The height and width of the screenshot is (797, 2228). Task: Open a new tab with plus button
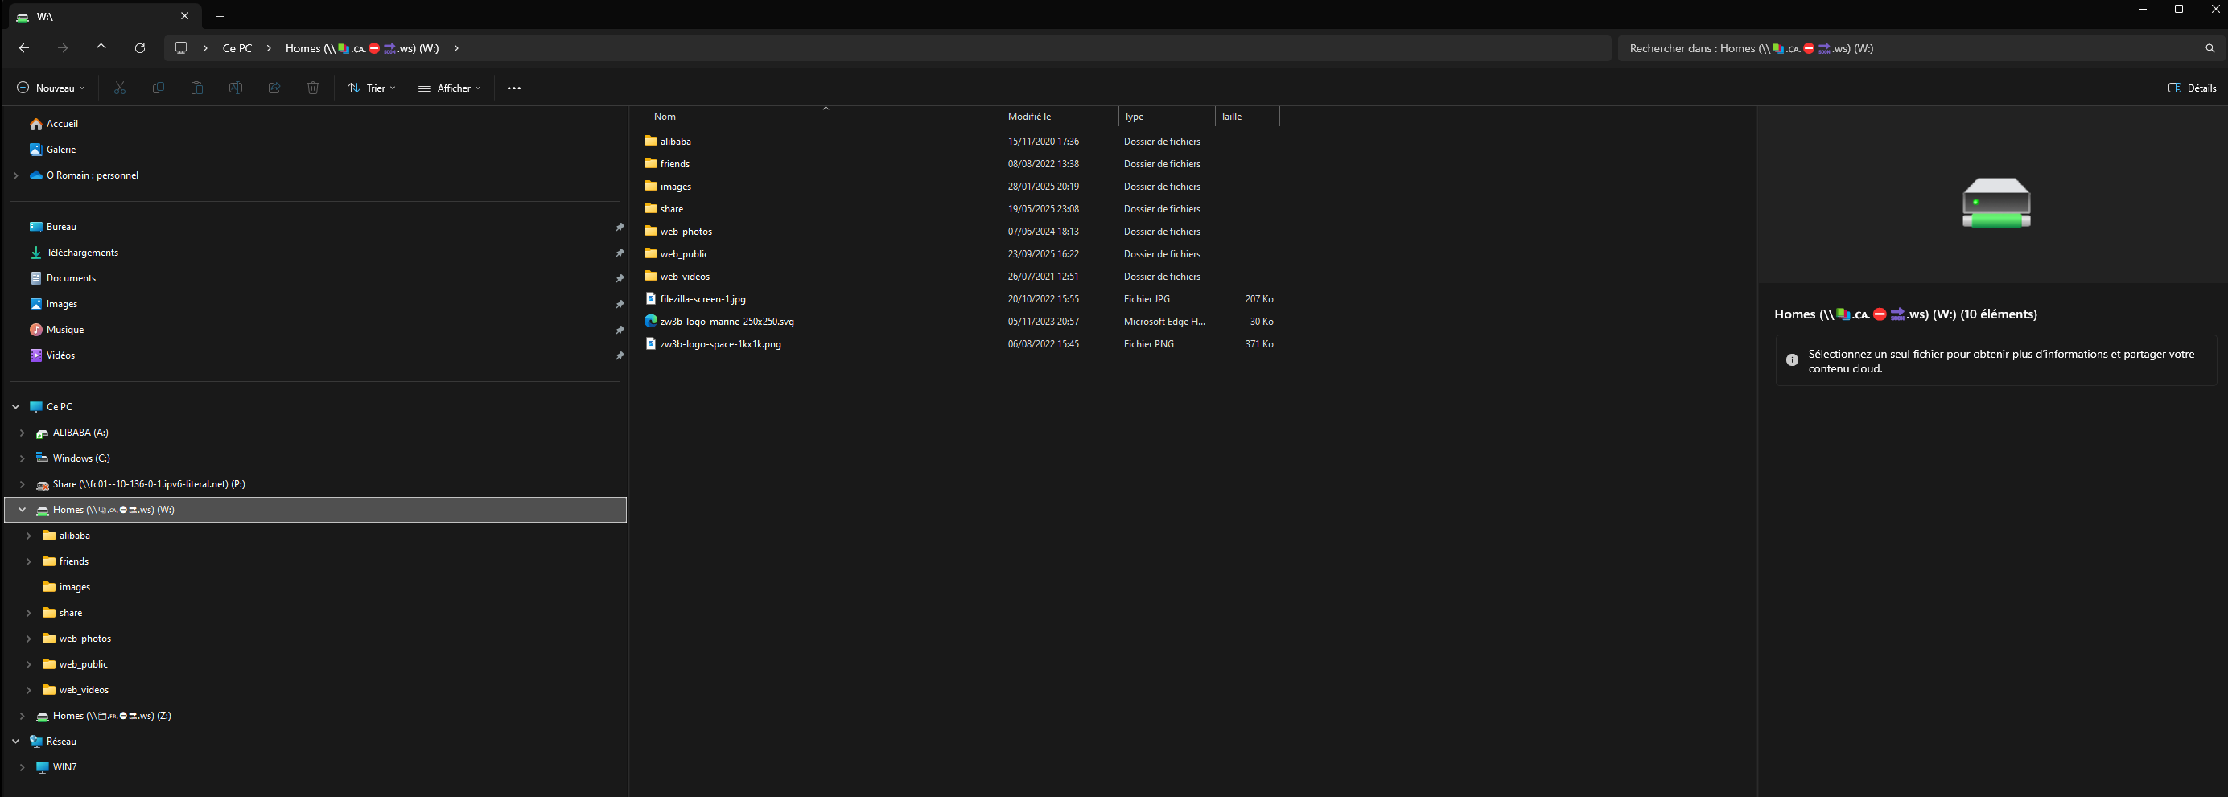pyautogui.click(x=220, y=16)
